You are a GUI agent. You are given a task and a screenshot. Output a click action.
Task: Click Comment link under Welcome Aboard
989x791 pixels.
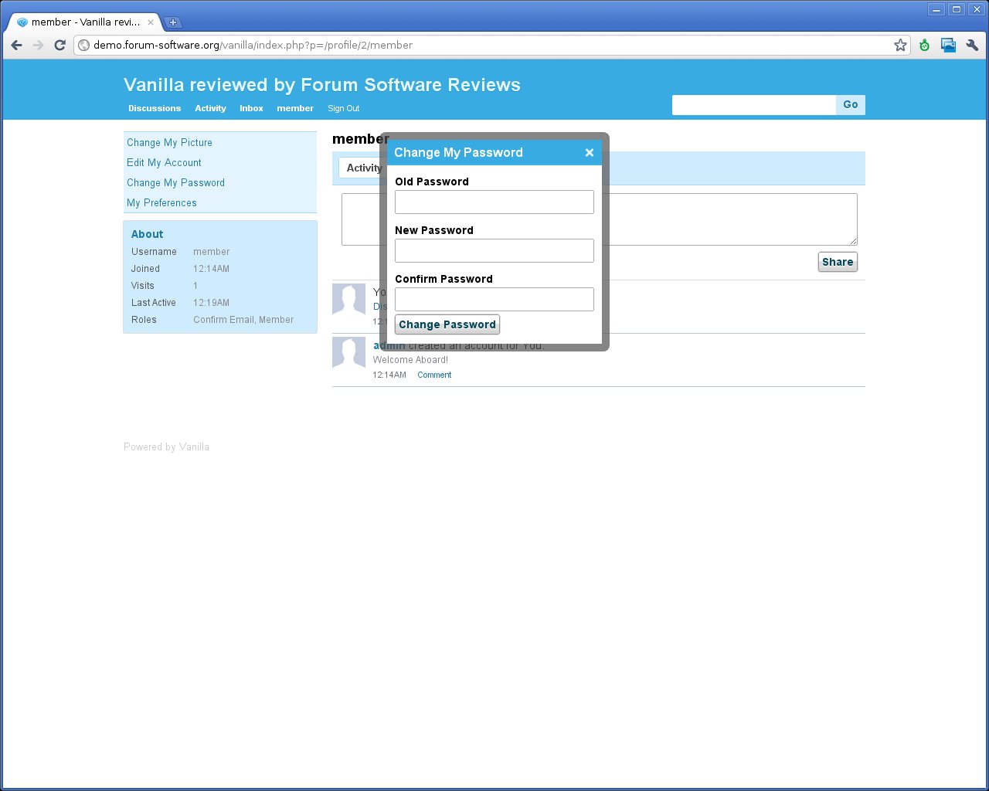pos(434,375)
